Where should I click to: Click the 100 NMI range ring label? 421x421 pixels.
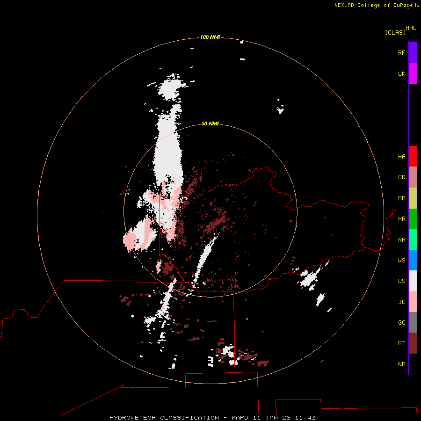pos(210,37)
